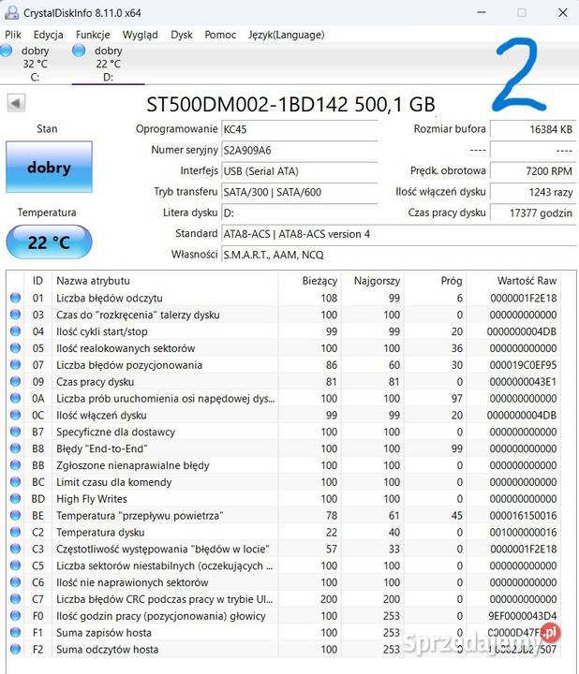Click status icon for row C3 błędów w locie
579x674 pixels.
[x=16, y=549]
